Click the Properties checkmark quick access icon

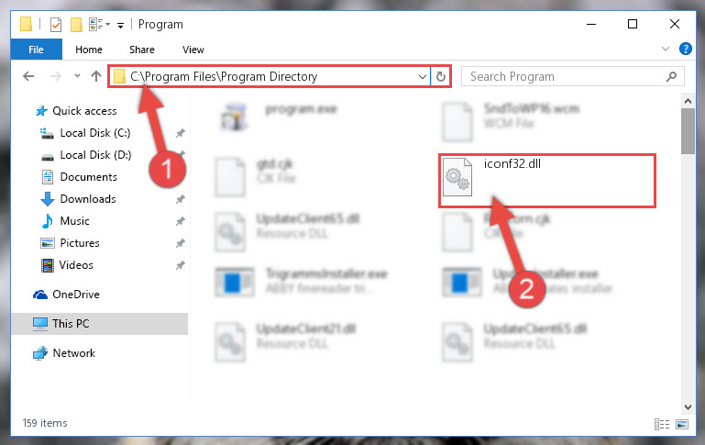pyautogui.click(x=56, y=24)
